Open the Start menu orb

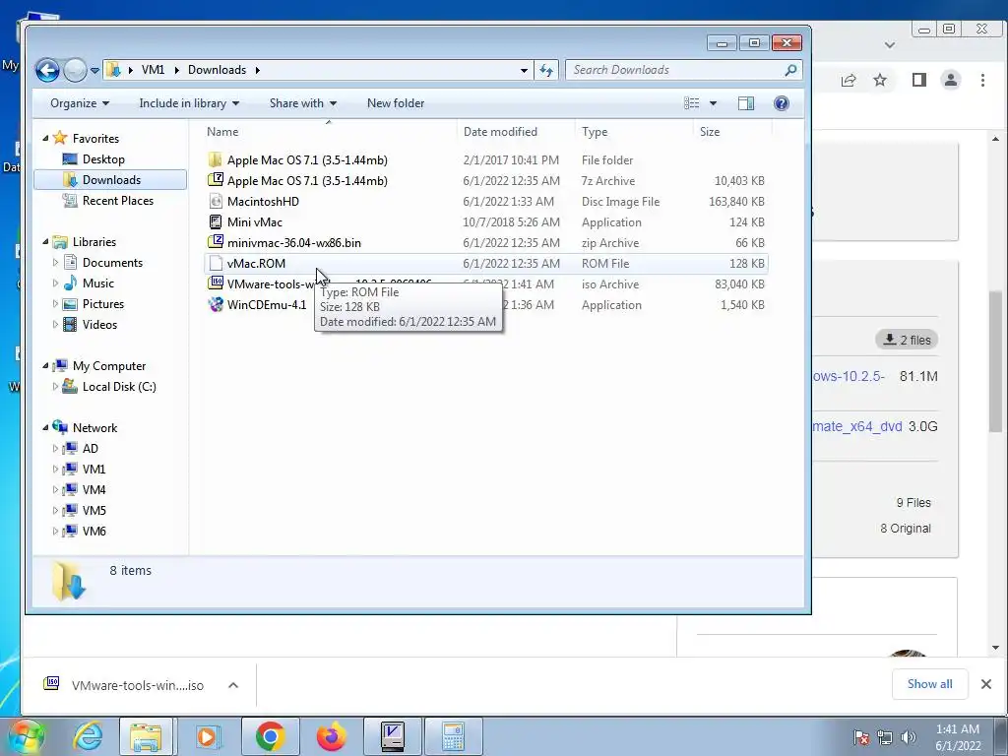(27, 736)
